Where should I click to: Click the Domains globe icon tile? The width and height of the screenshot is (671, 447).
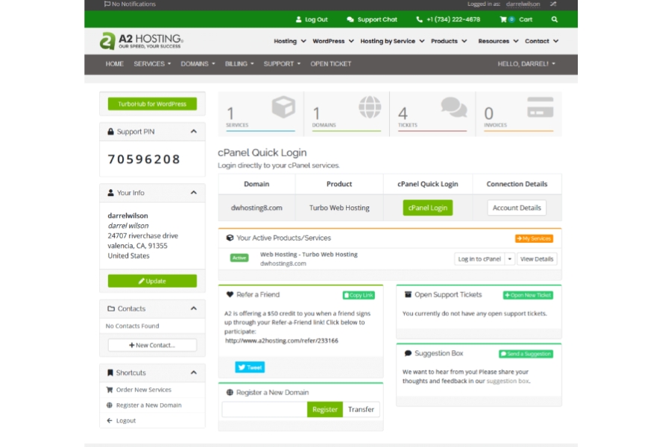pos(370,107)
